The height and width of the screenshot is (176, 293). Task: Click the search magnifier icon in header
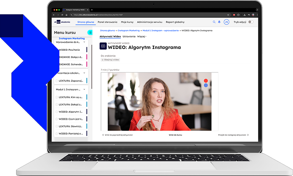[214, 22]
